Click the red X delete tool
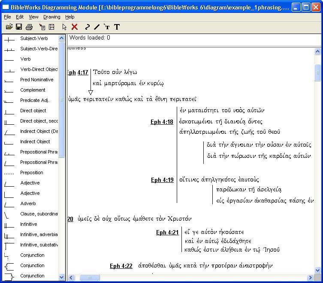 point(75,27)
